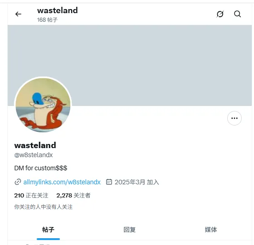254x245 pixels.
Task: Click the wasteland title in top header
Action: point(58,10)
